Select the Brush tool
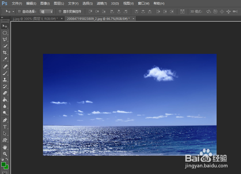The image size is (241, 174). (x=5, y=73)
